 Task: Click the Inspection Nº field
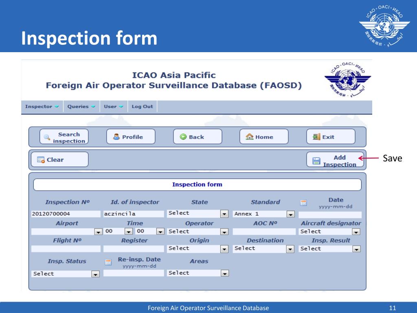click(x=66, y=214)
